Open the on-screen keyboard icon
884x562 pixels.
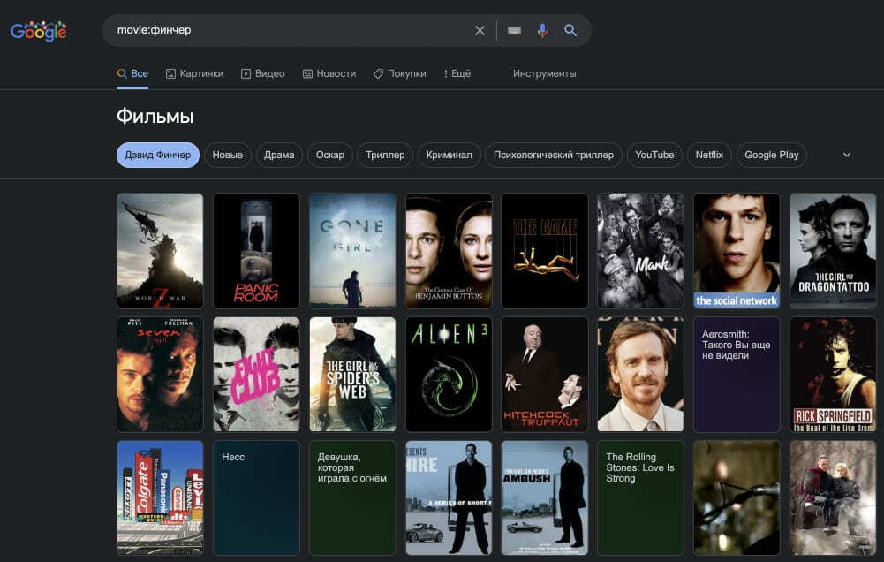click(x=514, y=30)
